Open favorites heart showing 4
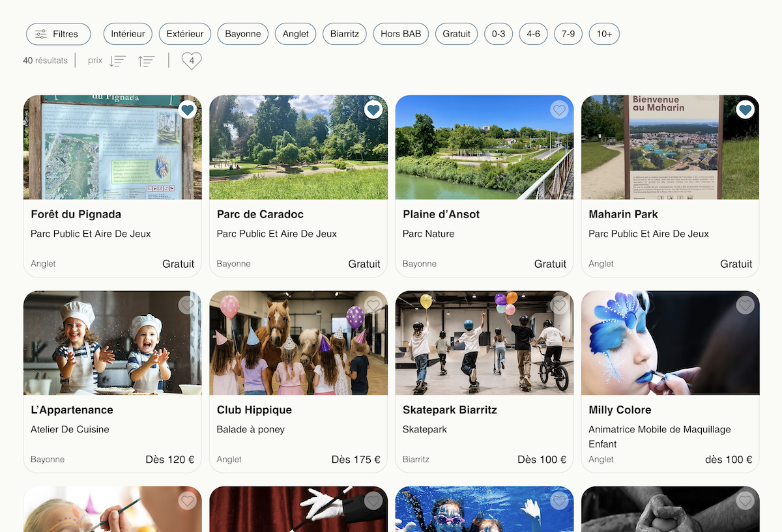Image resolution: width=782 pixels, height=532 pixels. coord(192,61)
